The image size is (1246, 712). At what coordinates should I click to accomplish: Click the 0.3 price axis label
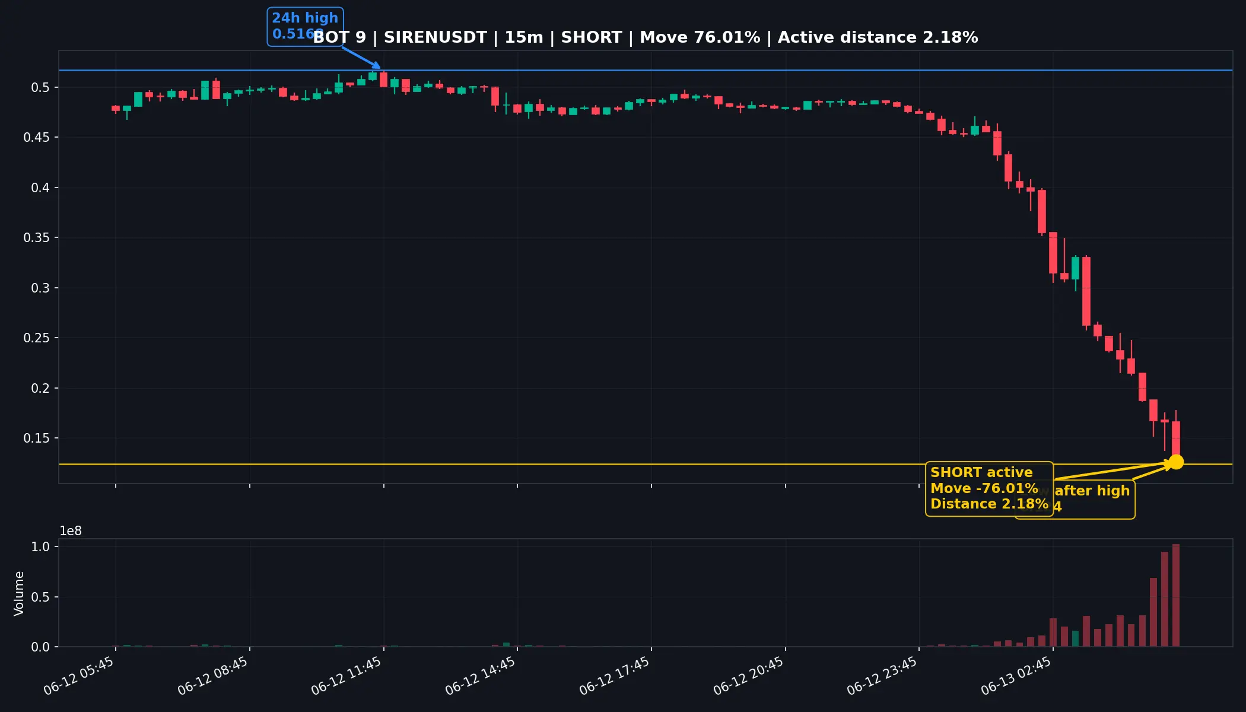click(40, 288)
